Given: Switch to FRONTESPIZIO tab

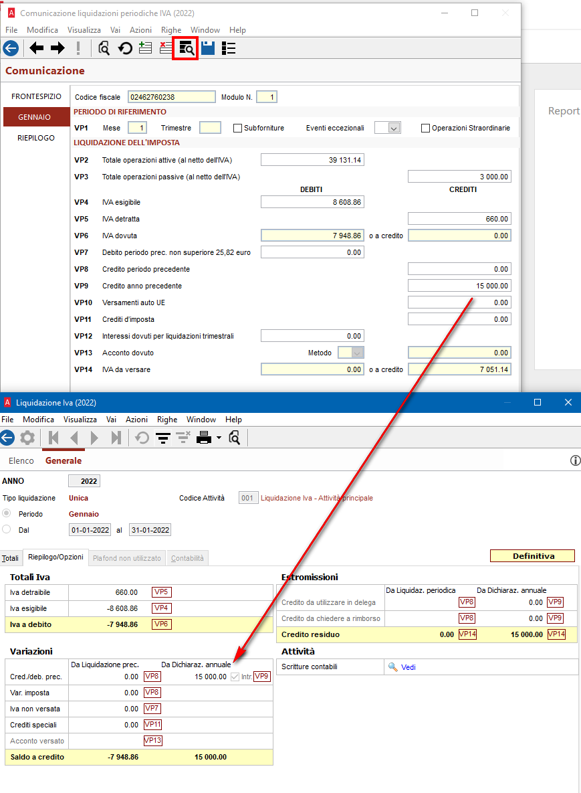Looking at the screenshot, I should coord(36,96).
